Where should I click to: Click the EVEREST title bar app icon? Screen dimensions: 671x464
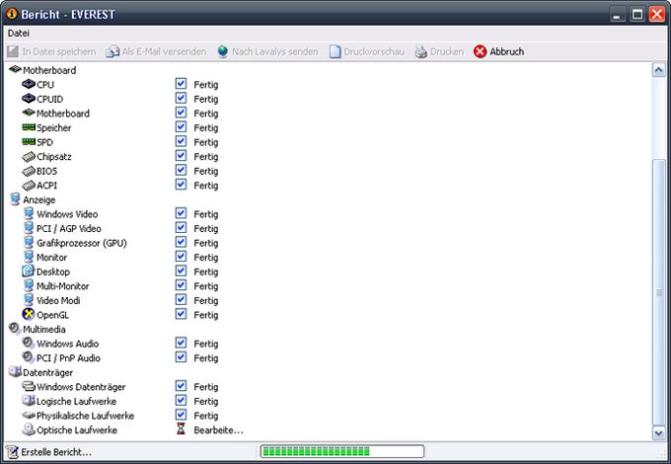tap(12, 14)
